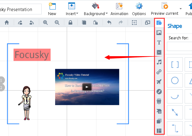
Task: Open the Options settings
Action: 139,9
